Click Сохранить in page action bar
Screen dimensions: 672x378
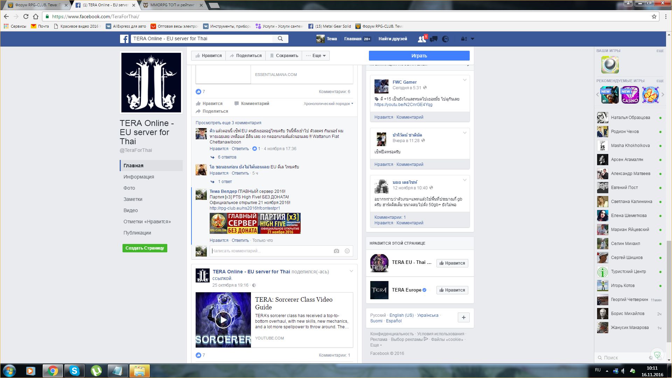(x=284, y=56)
